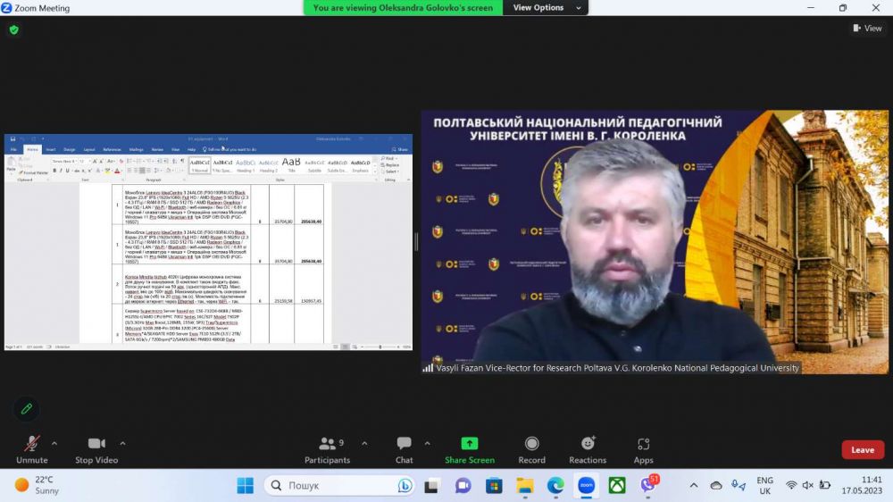Click the green Share Screen icon
The height and width of the screenshot is (502, 893).
click(470, 444)
